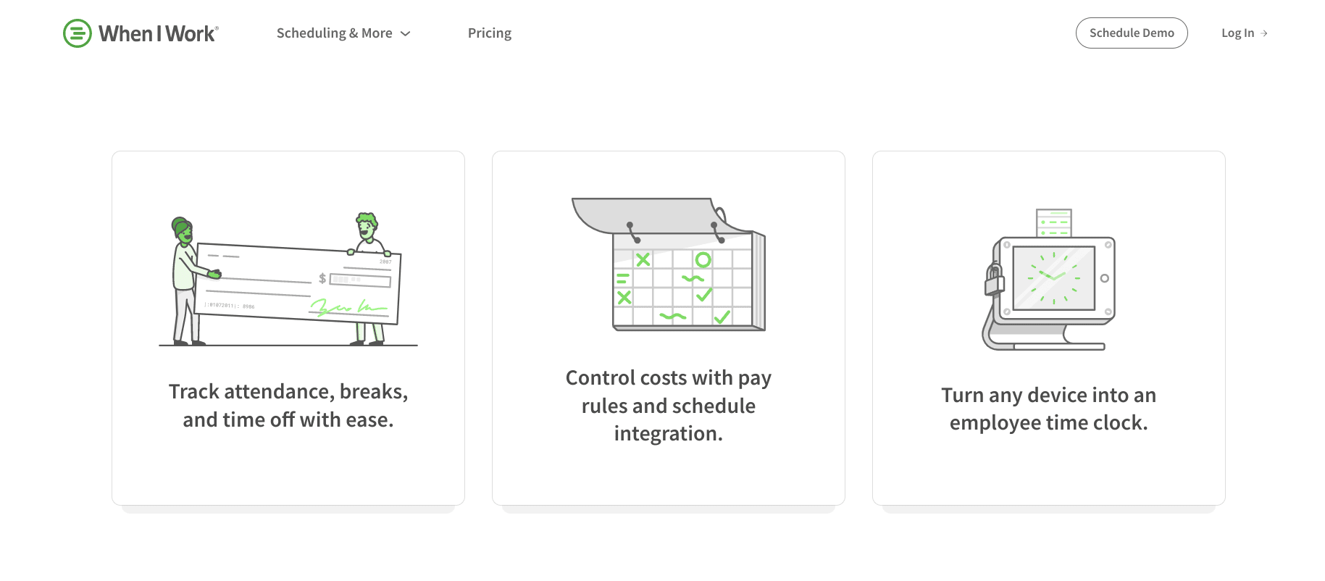The width and height of the screenshot is (1325, 581).
Task: Click the green signature on the check
Action: [x=348, y=309]
